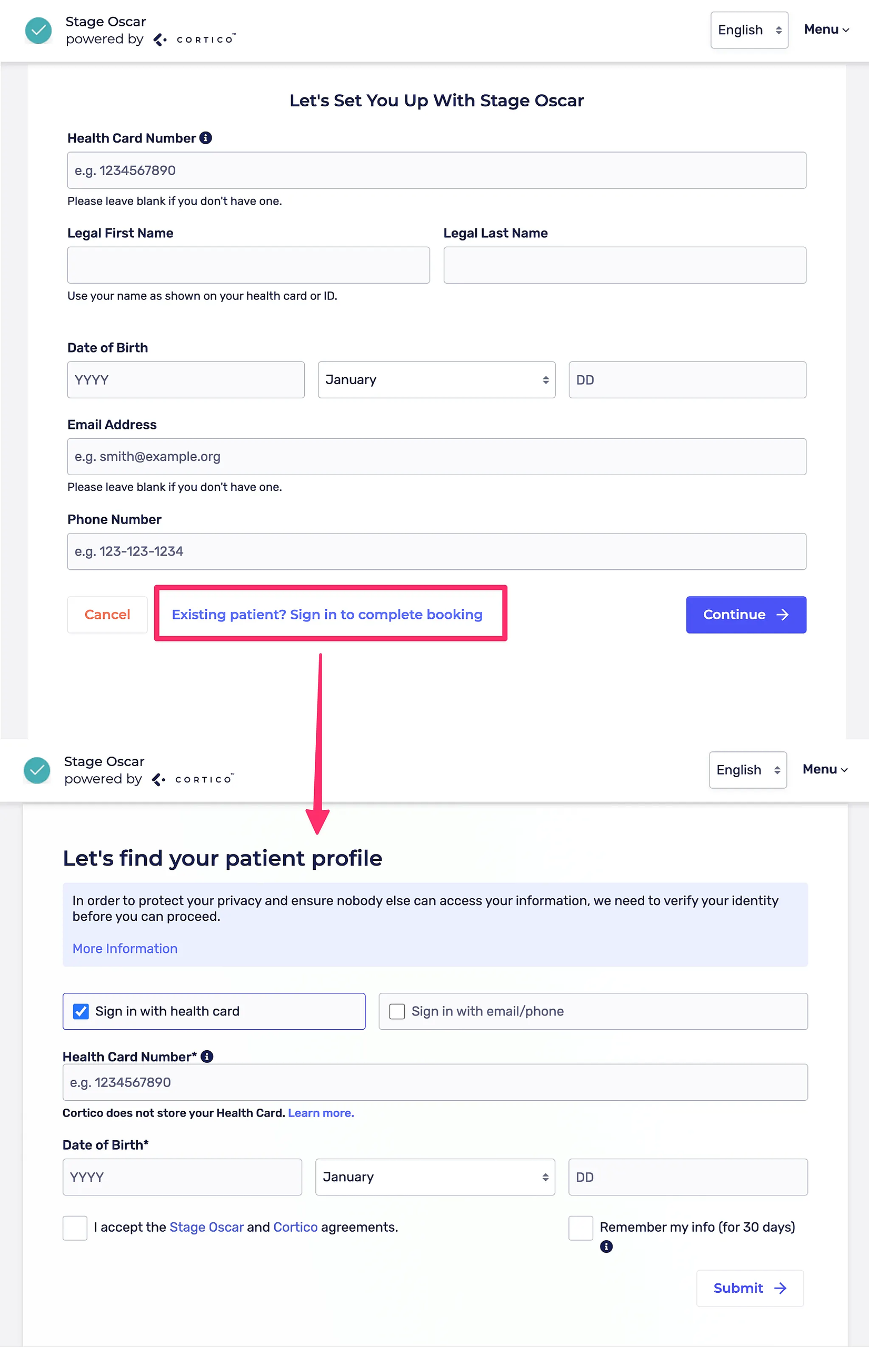Viewport: 869px width, 1347px height.
Task: Click Existing patient? Sign in link
Action: pyautogui.click(x=327, y=614)
